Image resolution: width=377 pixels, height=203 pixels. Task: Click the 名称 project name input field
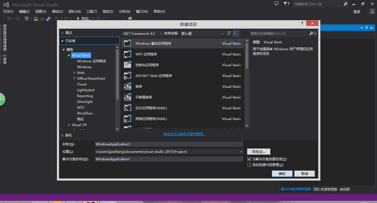(169, 144)
